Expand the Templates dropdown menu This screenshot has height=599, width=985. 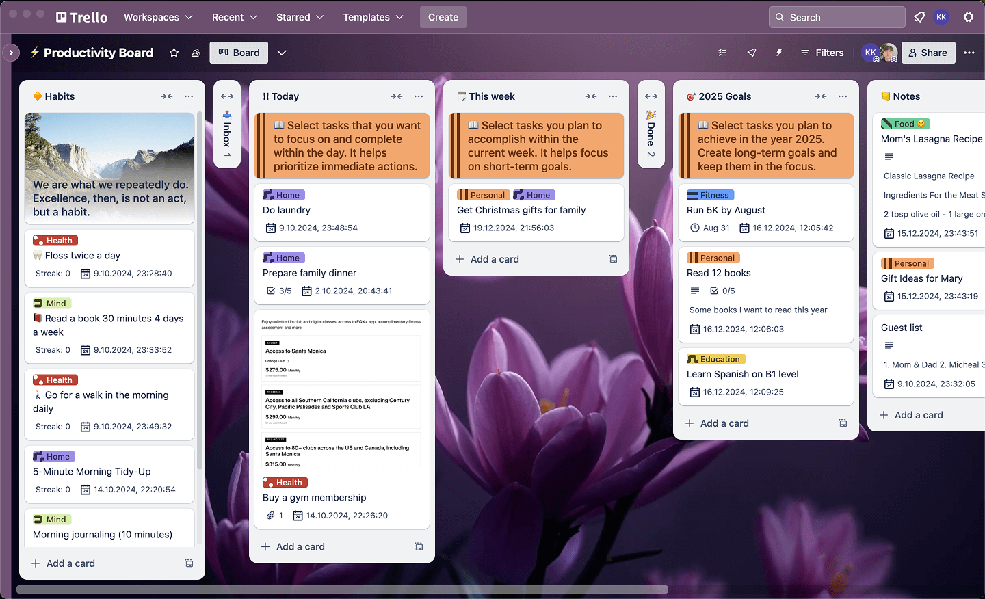[x=373, y=17]
